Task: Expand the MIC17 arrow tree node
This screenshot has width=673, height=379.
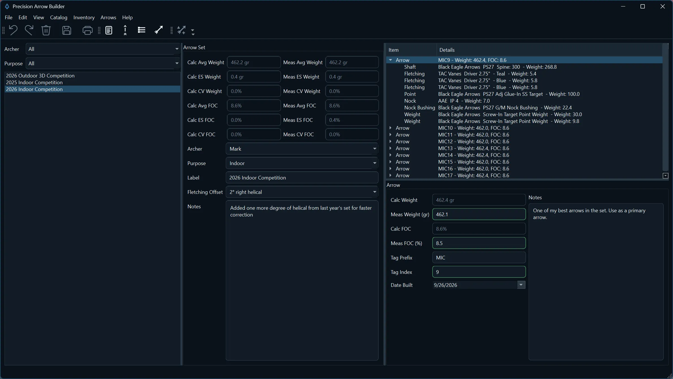Action: pyautogui.click(x=390, y=175)
